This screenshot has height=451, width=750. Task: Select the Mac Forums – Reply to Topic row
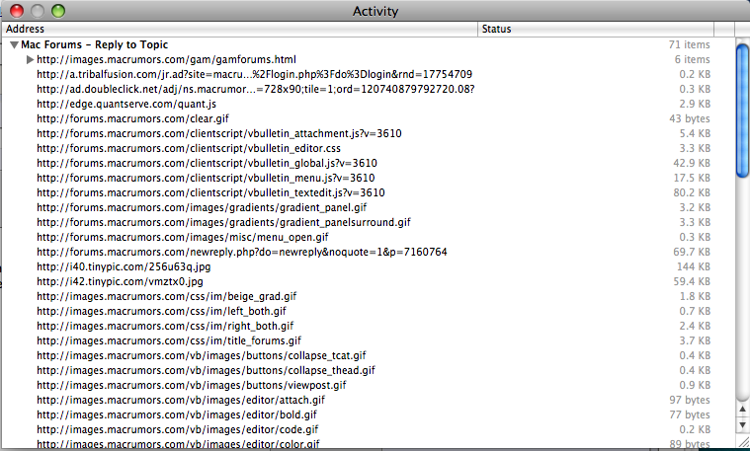(x=369, y=45)
